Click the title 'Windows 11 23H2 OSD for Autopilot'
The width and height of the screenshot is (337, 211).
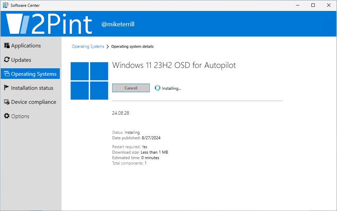tap(174, 65)
